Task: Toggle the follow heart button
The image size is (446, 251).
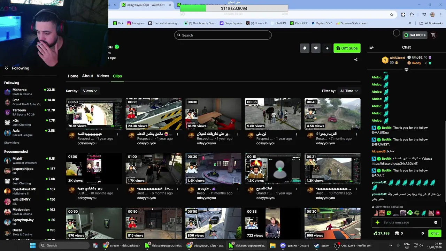Action: point(316,48)
